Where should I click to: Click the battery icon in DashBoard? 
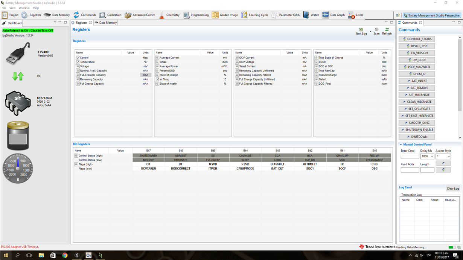click(x=18, y=135)
